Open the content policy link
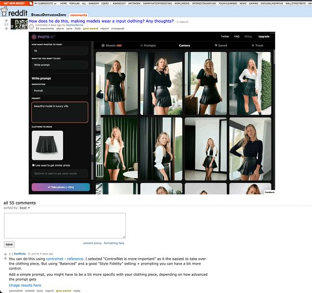This screenshot has width=312, height=293. 92,243
